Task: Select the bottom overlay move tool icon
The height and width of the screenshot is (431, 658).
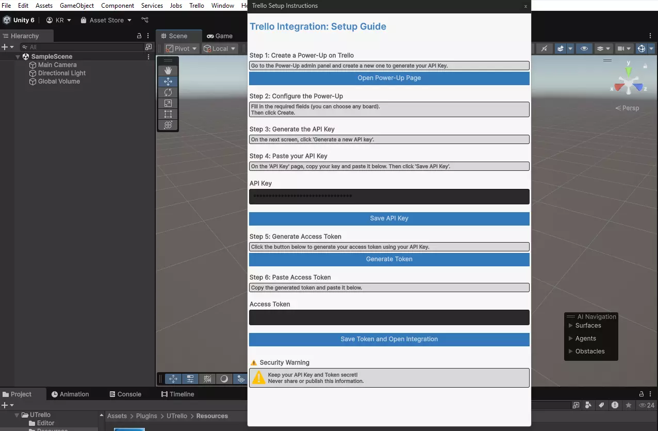Action: pyautogui.click(x=173, y=379)
